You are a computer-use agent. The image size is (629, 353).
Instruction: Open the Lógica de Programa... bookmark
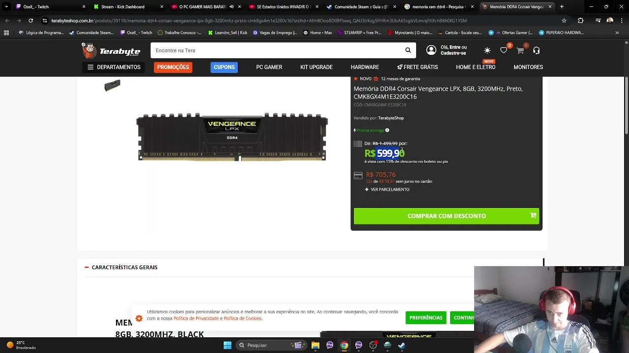point(41,32)
